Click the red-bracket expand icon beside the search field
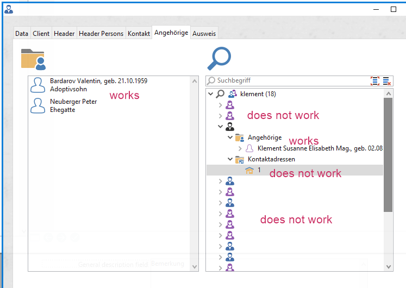The image size is (406, 288). 375,80
